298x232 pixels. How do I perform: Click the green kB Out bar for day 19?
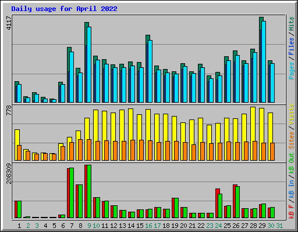[176, 208]
